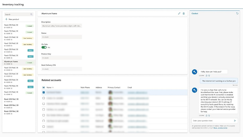This screenshot has height=137, width=243.
Task: Click the sort arrow next to Name column
Action: click(53, 88)
